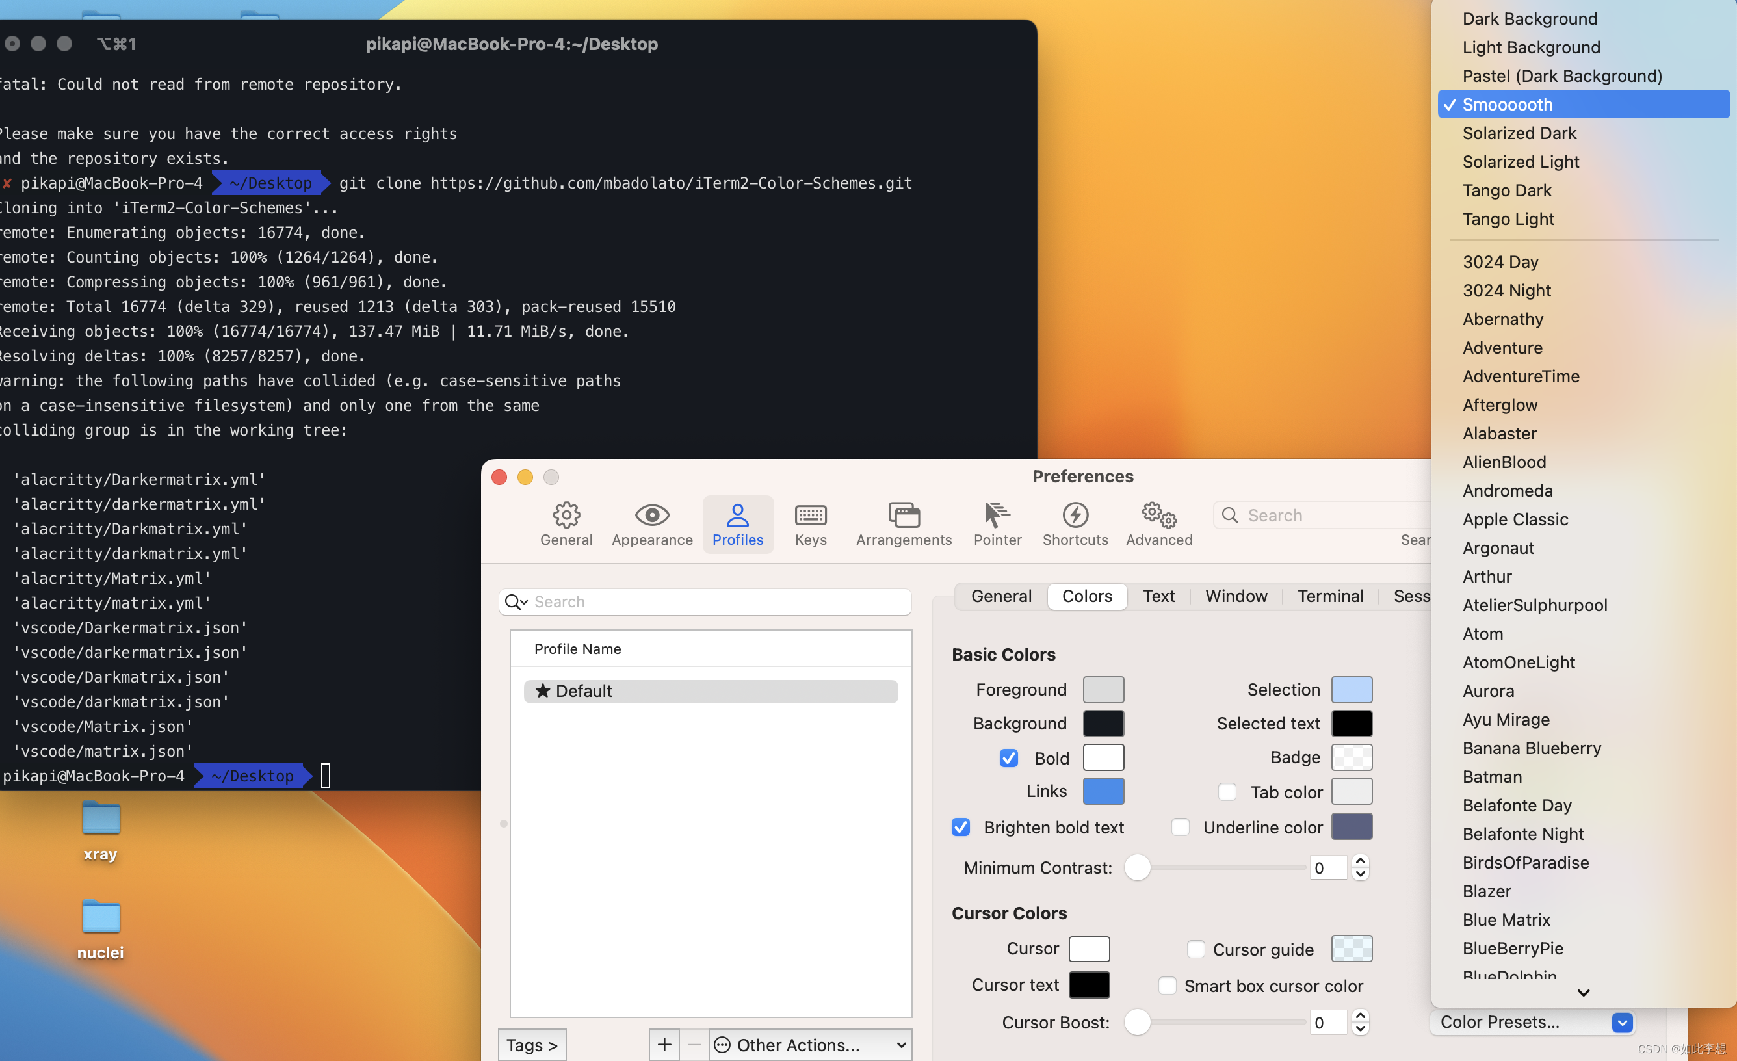Screen dimensions: 1737x1061
Task: Click the scroll-down arrow in the presets list
Action: pyautogui.click(x=1583, y=992)
